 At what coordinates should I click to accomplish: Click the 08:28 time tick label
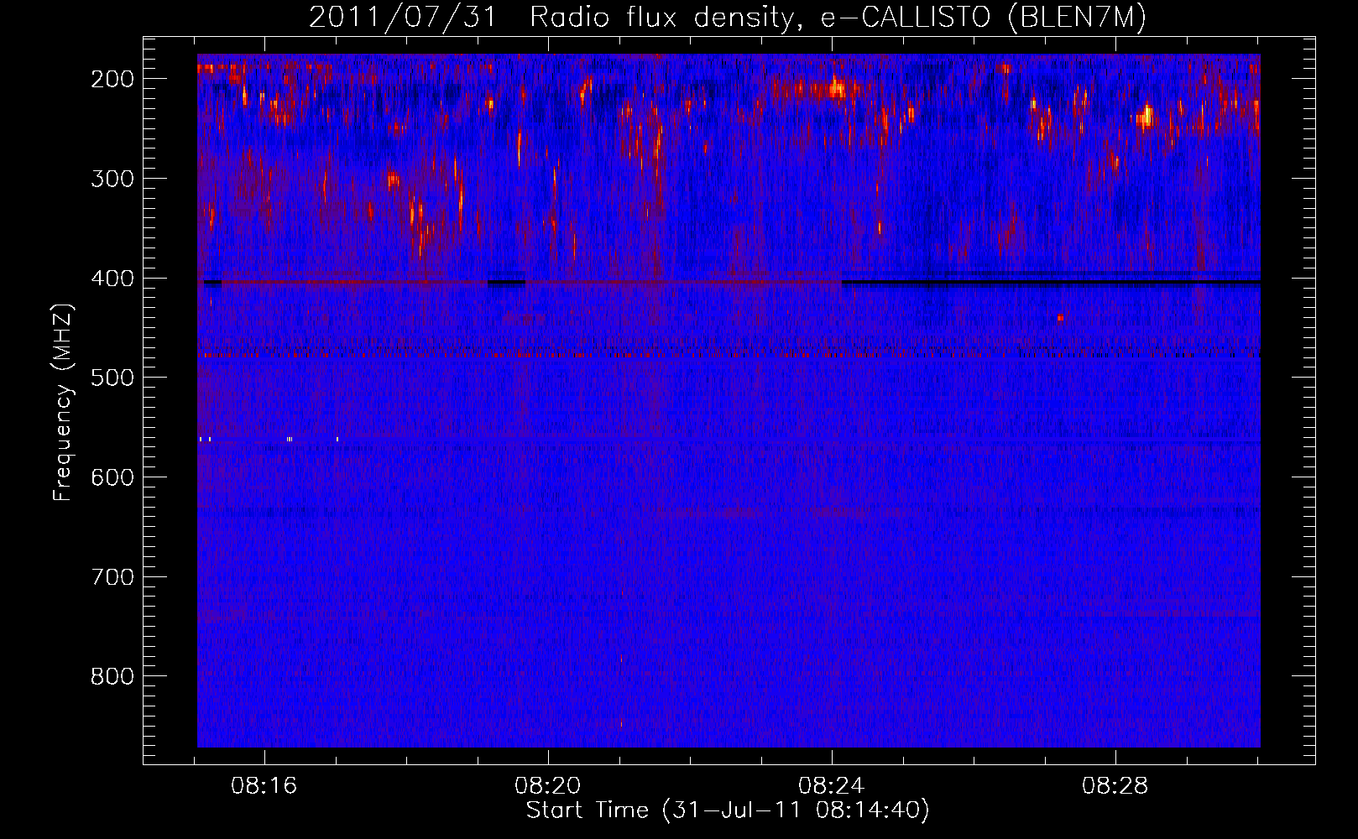(1115, 786)
